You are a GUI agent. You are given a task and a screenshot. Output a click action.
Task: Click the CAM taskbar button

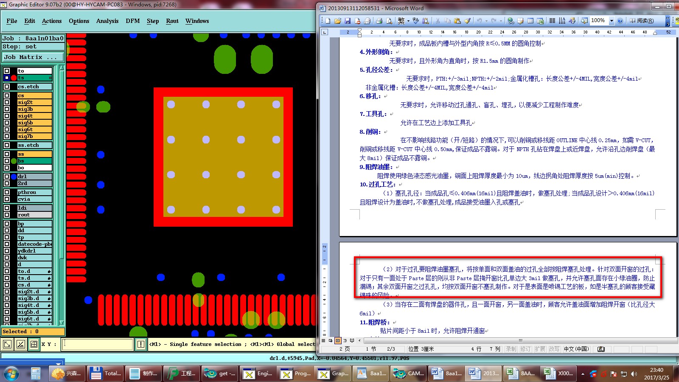click(x=408, y=374)
